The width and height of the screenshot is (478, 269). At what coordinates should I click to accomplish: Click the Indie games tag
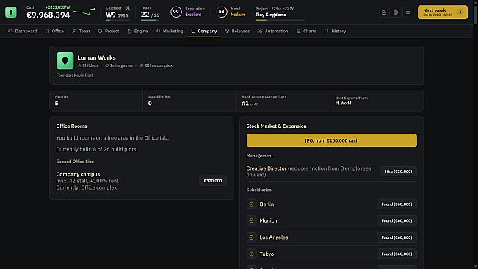tap(119, 65)
